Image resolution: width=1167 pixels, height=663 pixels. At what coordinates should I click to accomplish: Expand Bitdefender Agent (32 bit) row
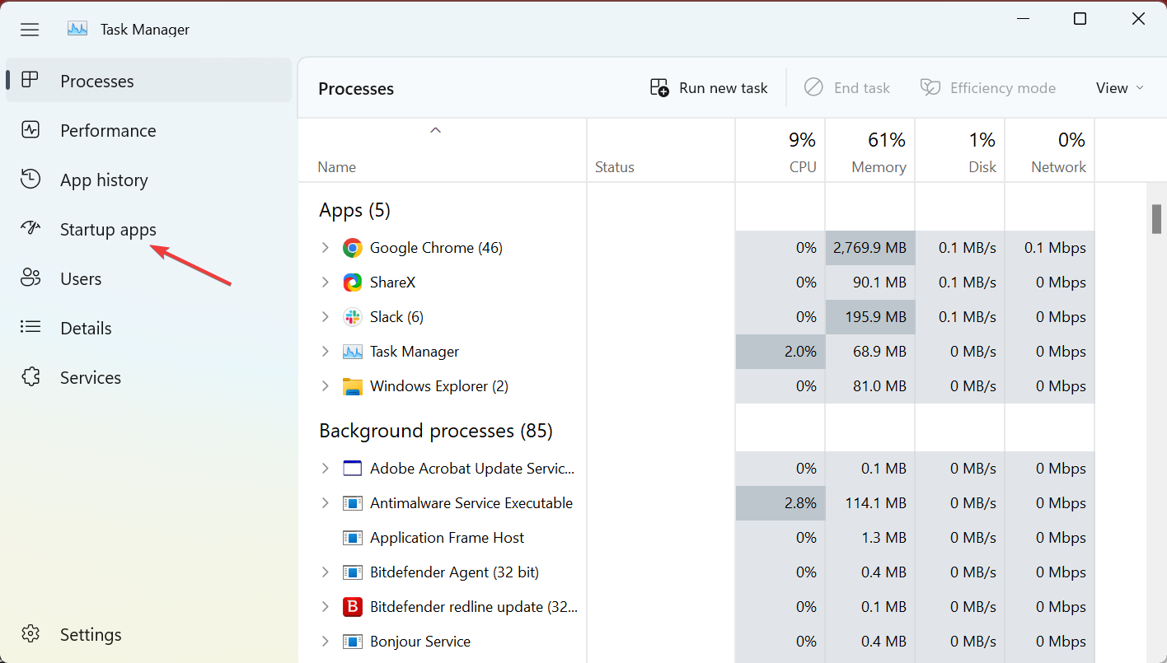(325, 572)
